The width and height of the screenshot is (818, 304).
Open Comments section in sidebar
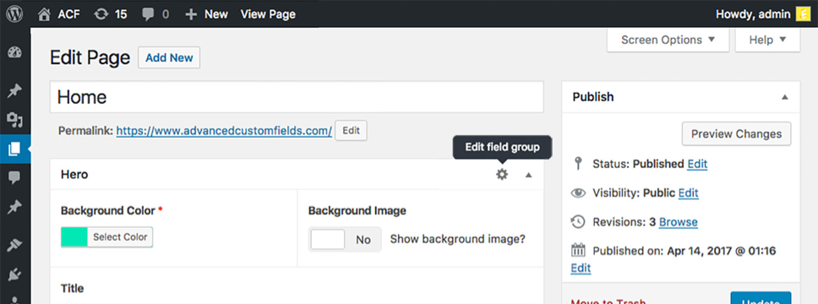14,178
